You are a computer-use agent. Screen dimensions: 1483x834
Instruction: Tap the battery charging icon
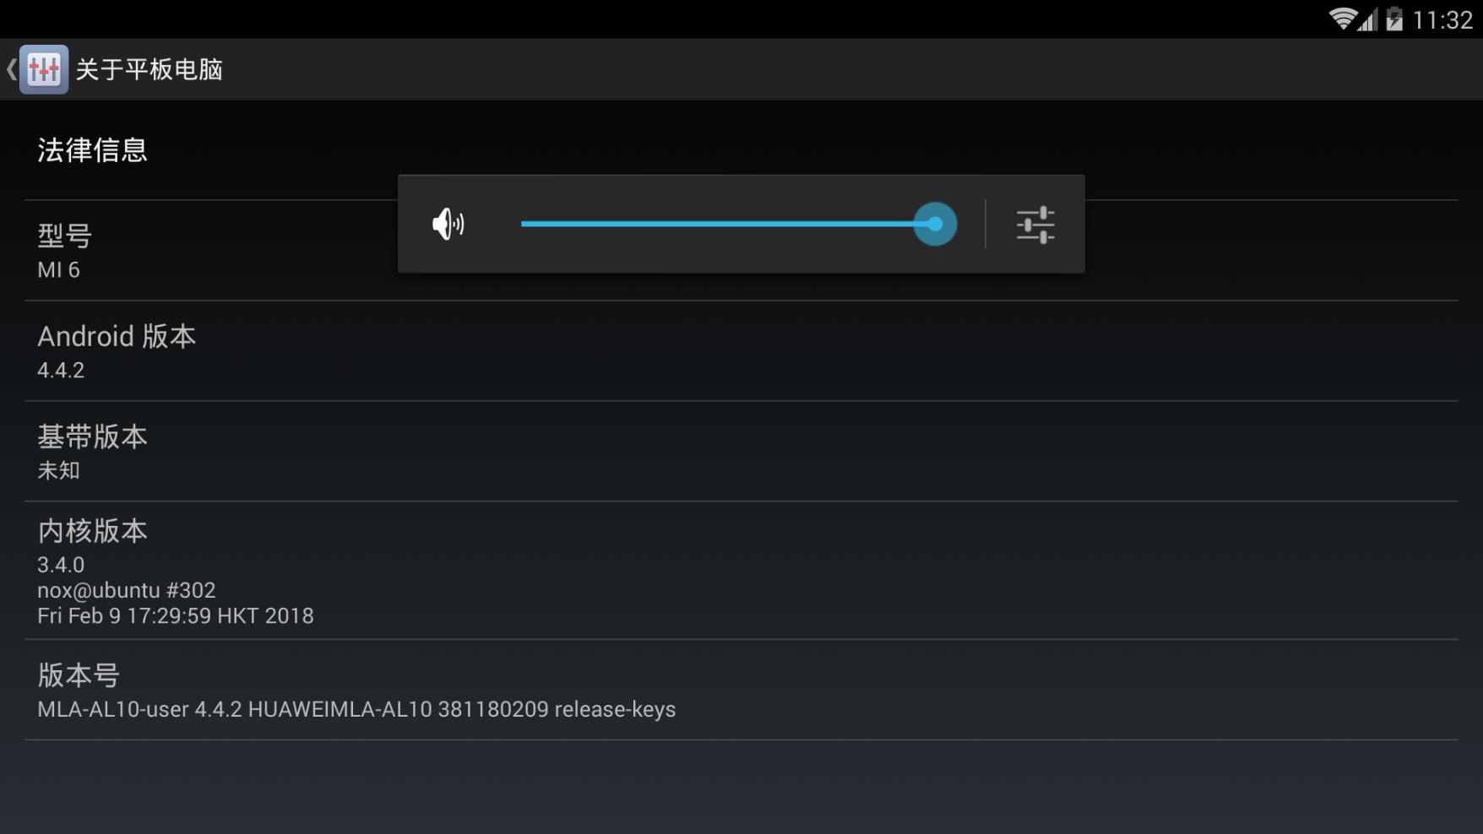(x=1394, y=19)
